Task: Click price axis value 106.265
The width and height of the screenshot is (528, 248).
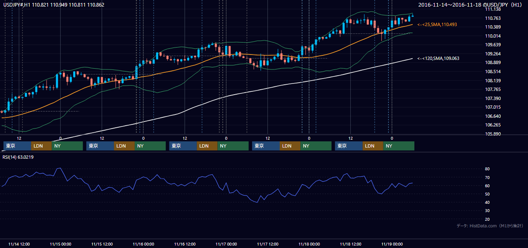Action: (493, 125)
